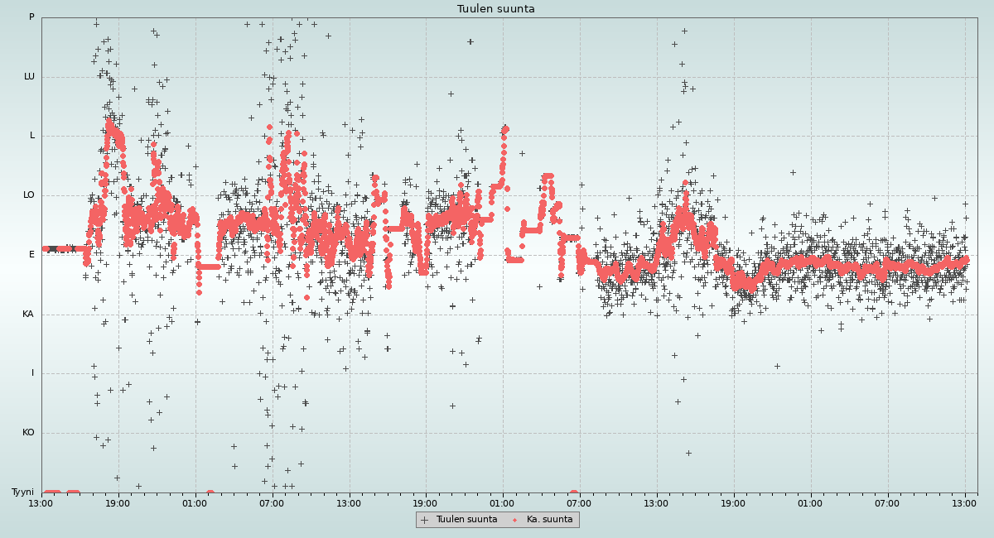Click the 'E' y-axis label
The image size is (994, 538).
[32, 255]
